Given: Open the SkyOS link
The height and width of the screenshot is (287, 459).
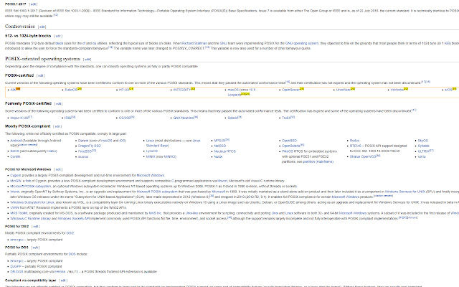Looking at the screenshot, I should click(422, 141).
